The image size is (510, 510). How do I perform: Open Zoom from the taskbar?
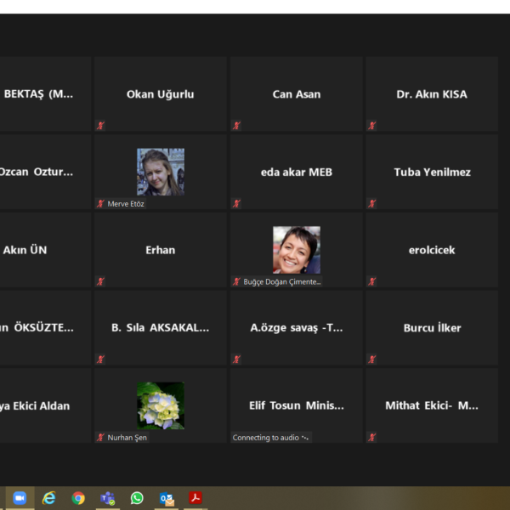[20, 498]
